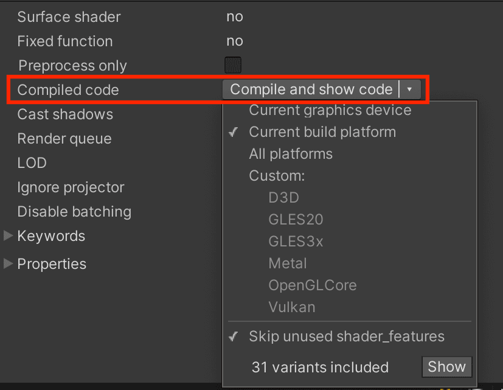The image size is (503, 390).
Task: Click the Compiled code label
Action: 68,90
